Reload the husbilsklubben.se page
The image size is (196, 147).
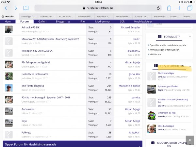pyautogui.click(x=158, y=8)
